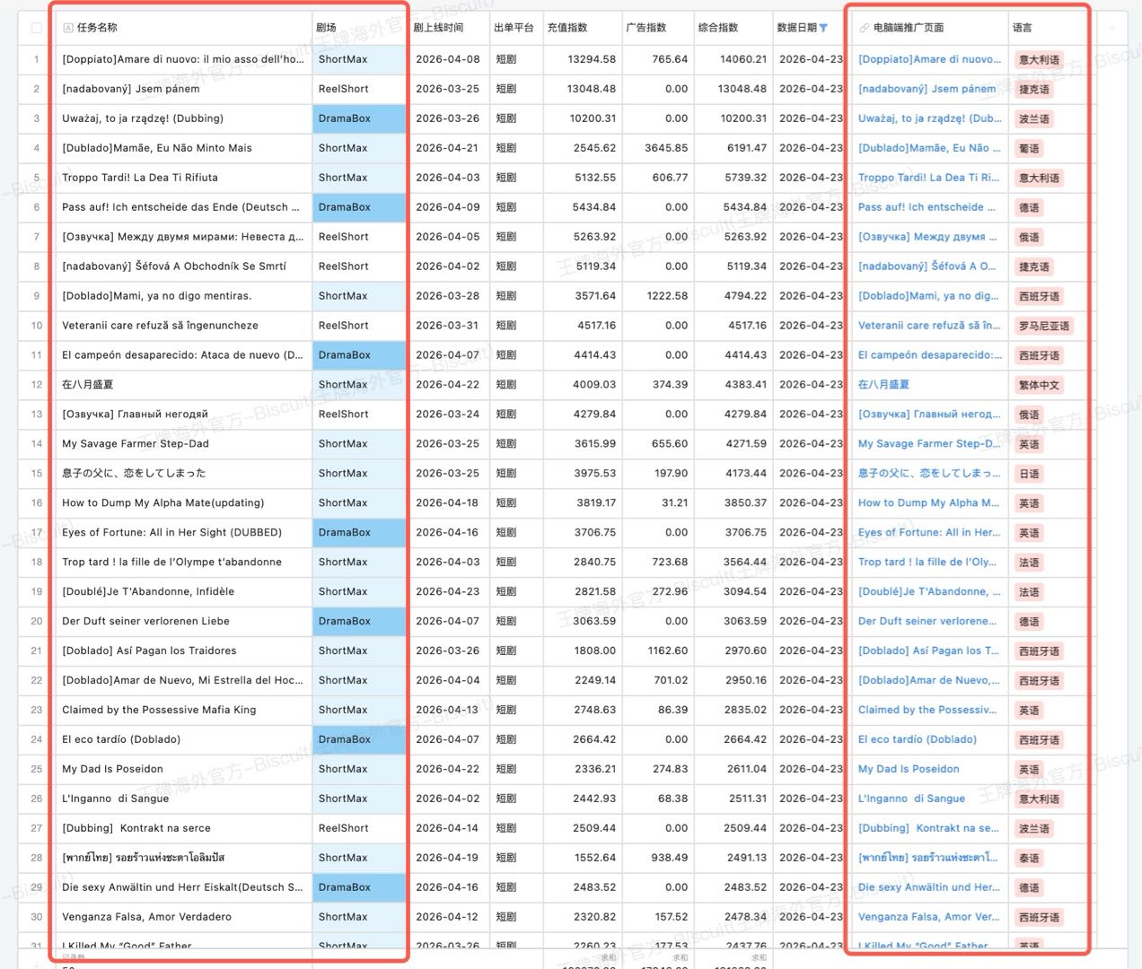Click the 语言 column header

click(1023, 28)
